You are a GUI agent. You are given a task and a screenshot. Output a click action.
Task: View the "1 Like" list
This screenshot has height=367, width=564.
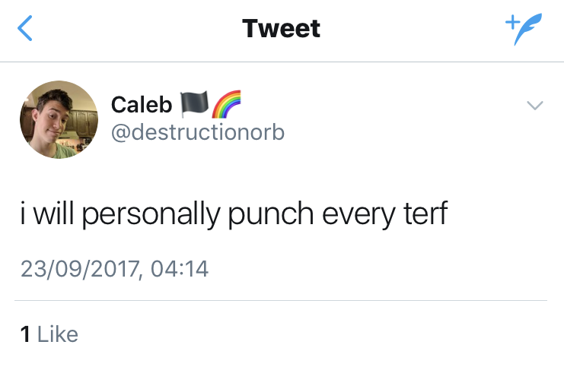pos(49,334)
